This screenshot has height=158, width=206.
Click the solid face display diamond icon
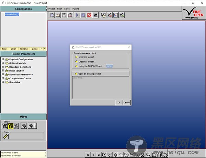point(24,126)
